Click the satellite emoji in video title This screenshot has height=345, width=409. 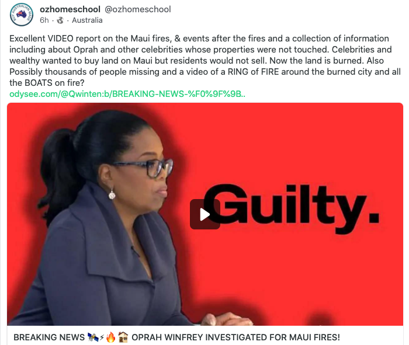click(x=93, y=337)
